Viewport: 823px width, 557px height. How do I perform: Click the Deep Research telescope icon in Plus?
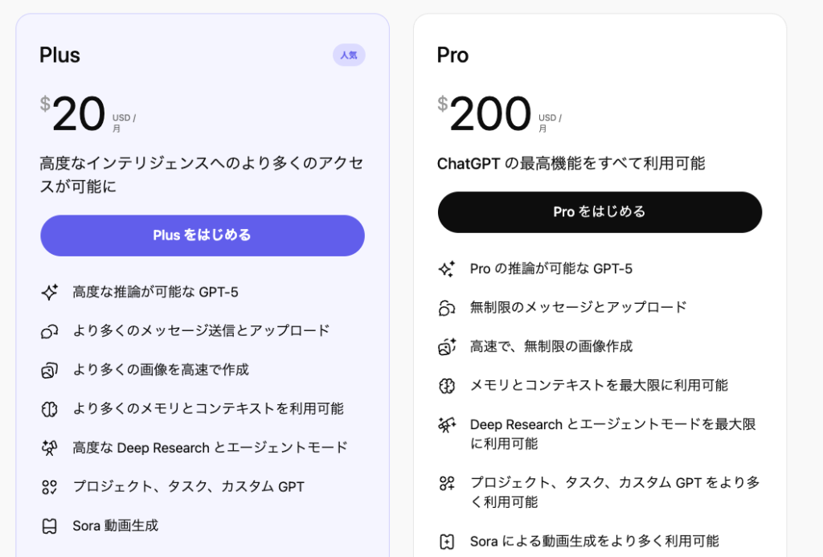click(x=50, y=448)
